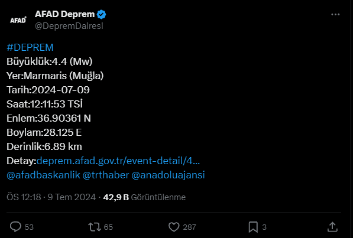Open the @anadoluajansi mention
Viewport: 353px width, 238px height.
(x=168, y=175)
